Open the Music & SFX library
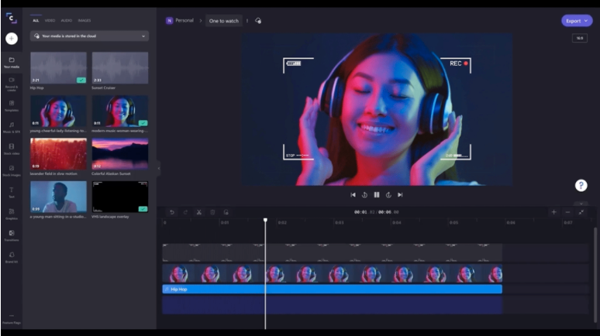 12,126
